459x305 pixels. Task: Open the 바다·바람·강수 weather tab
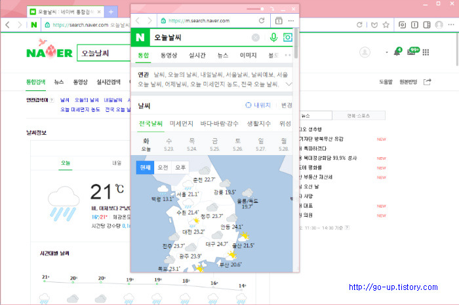click(x=219, y=124)
